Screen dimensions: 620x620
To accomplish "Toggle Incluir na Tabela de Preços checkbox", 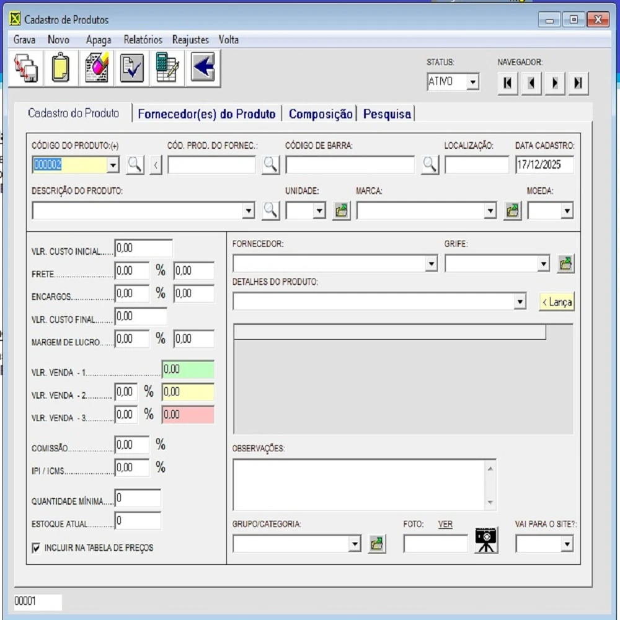I will [x=36, y=548].
